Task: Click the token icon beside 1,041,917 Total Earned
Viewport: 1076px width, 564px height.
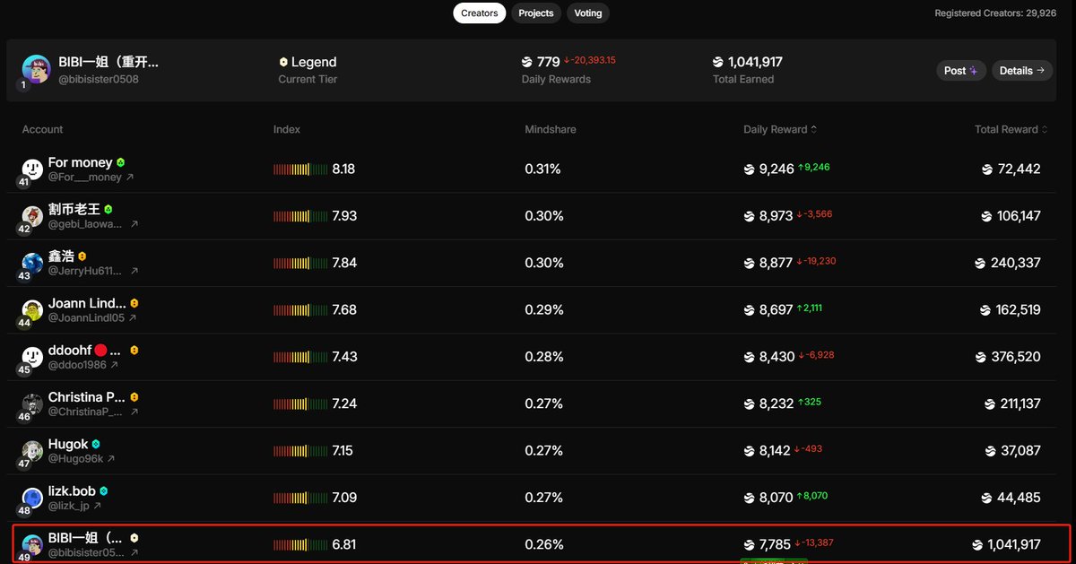Action: [x=718, y=62]
